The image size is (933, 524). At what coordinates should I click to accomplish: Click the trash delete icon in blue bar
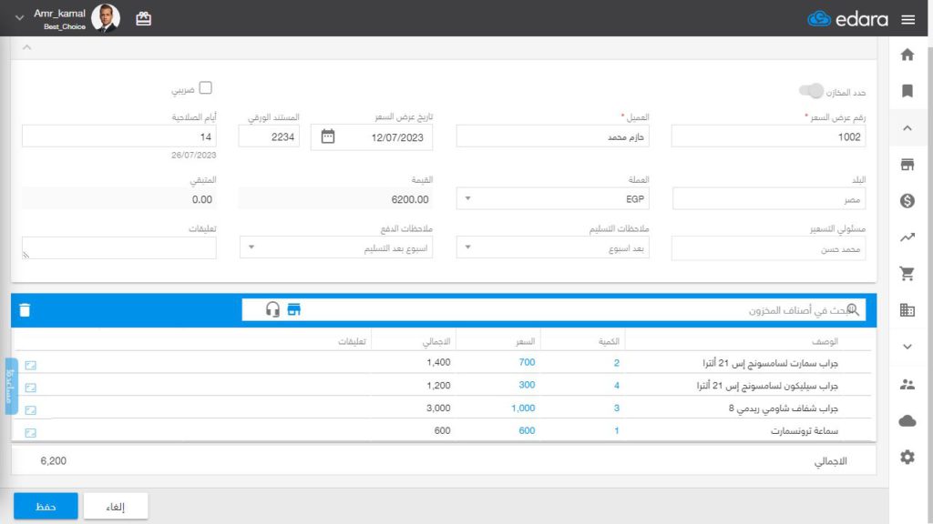[25, 310]
